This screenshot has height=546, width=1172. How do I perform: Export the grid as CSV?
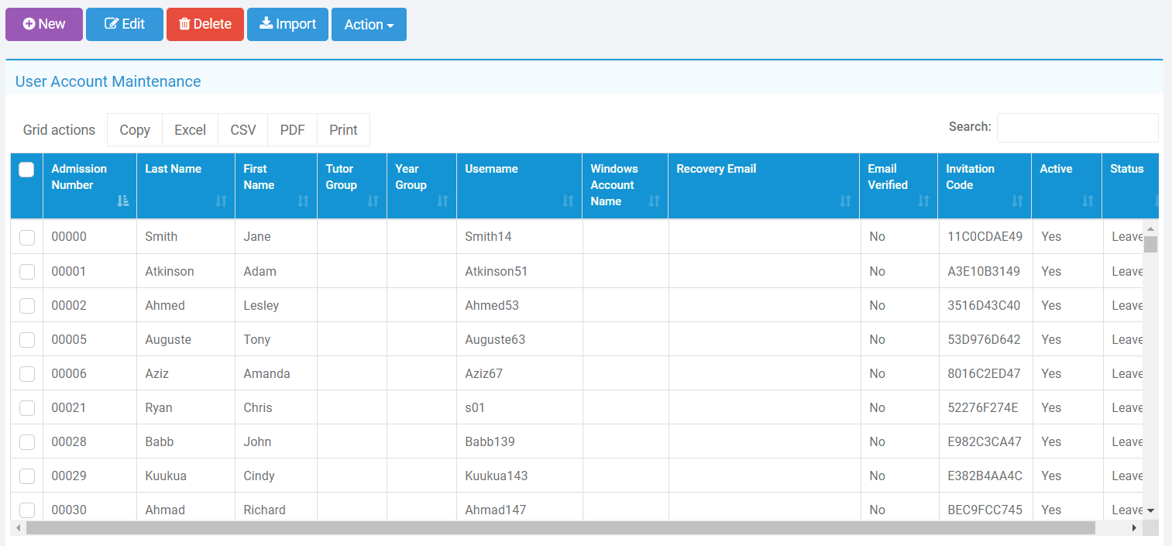point(242,129)
